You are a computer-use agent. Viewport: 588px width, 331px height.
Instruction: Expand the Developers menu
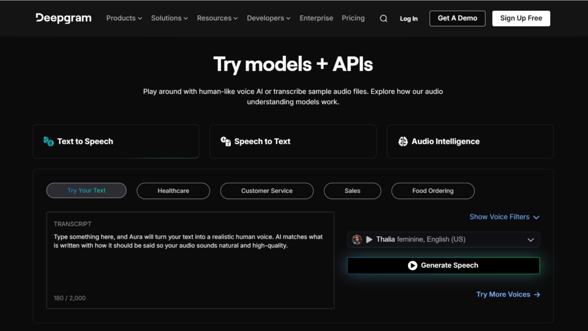[x=269, y=18]
